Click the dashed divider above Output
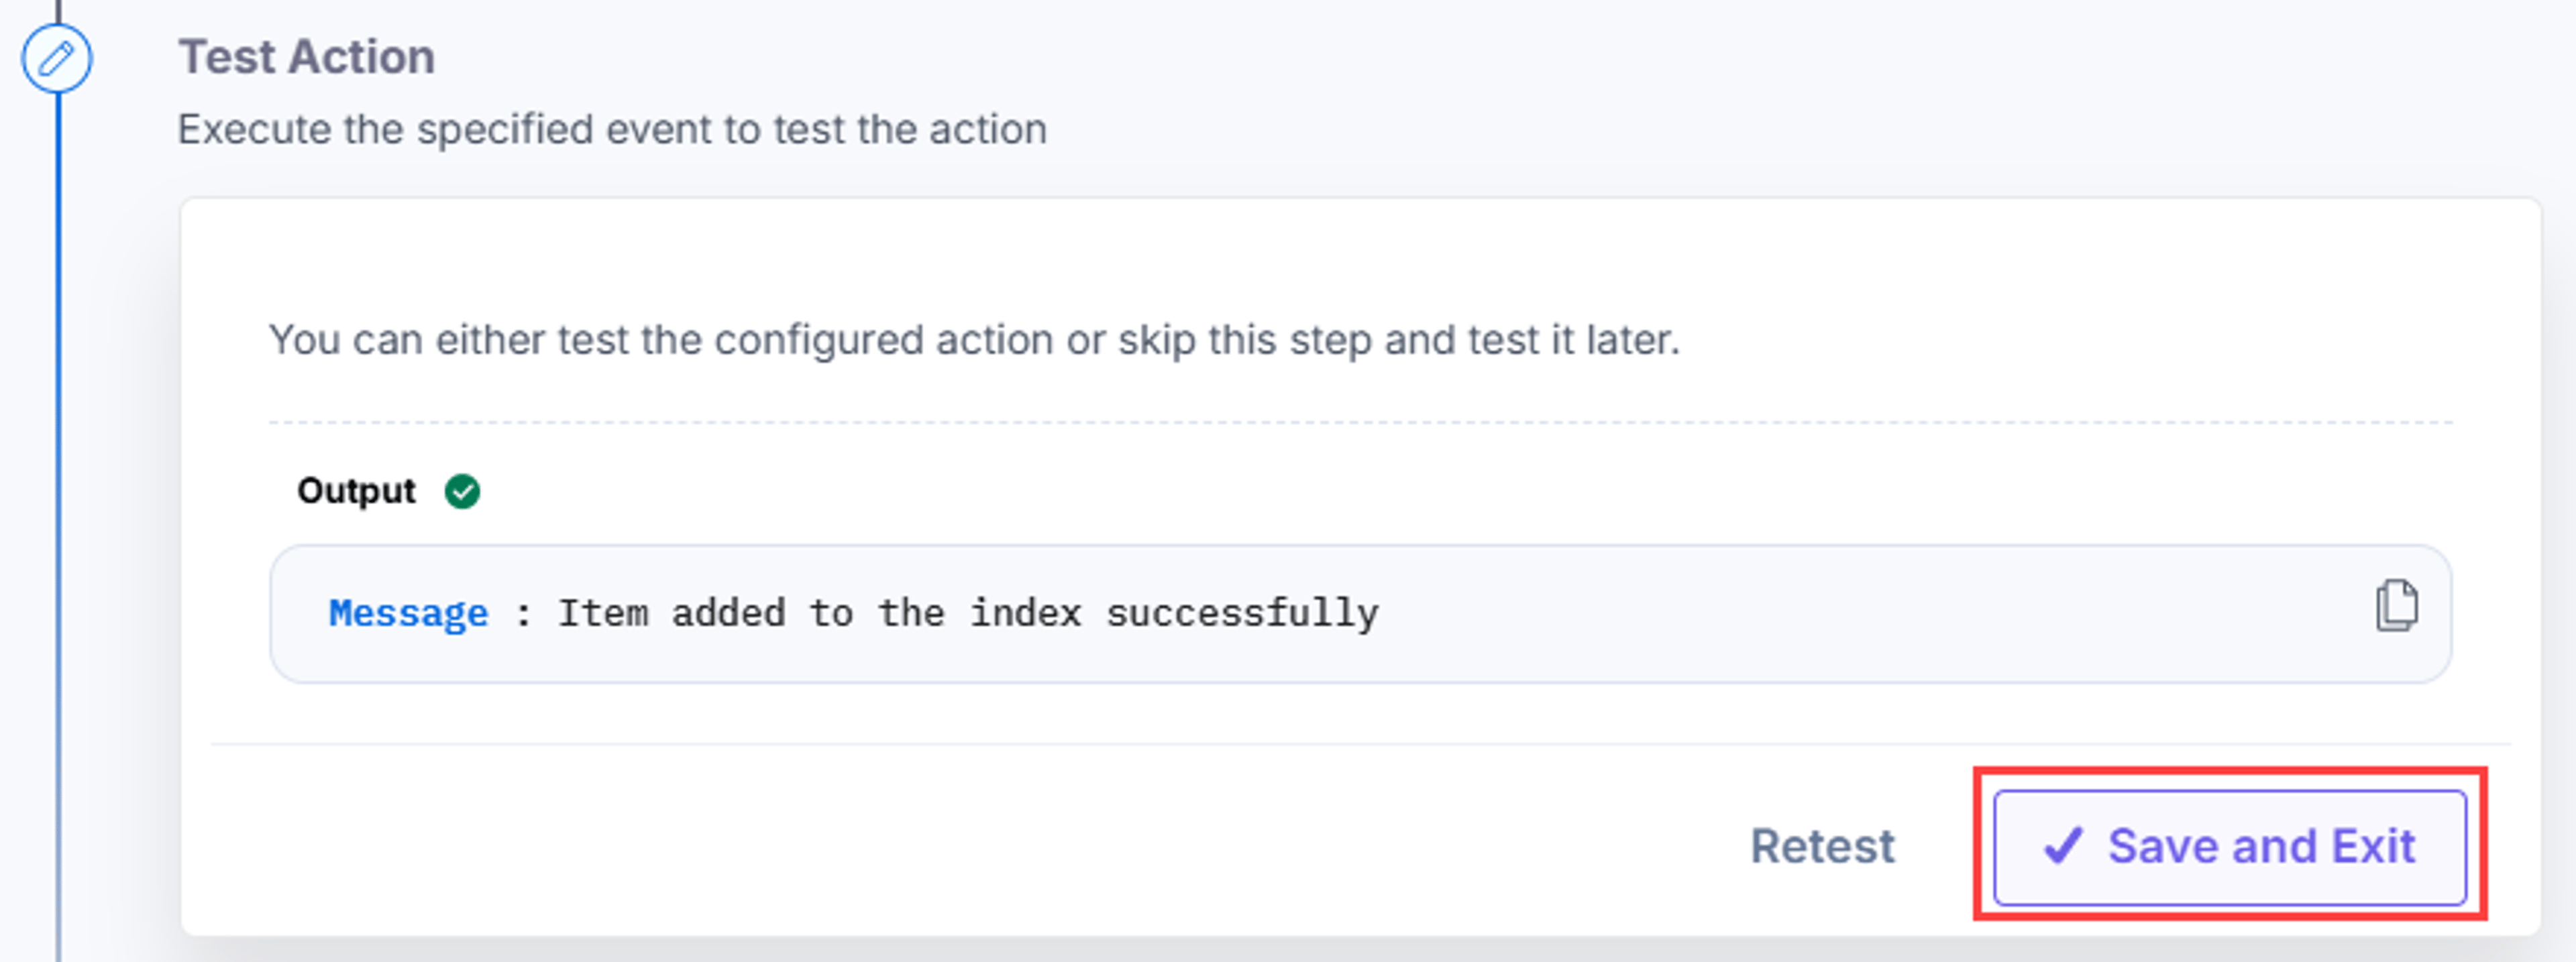2576x962 pixels. tap(1360, 422)
